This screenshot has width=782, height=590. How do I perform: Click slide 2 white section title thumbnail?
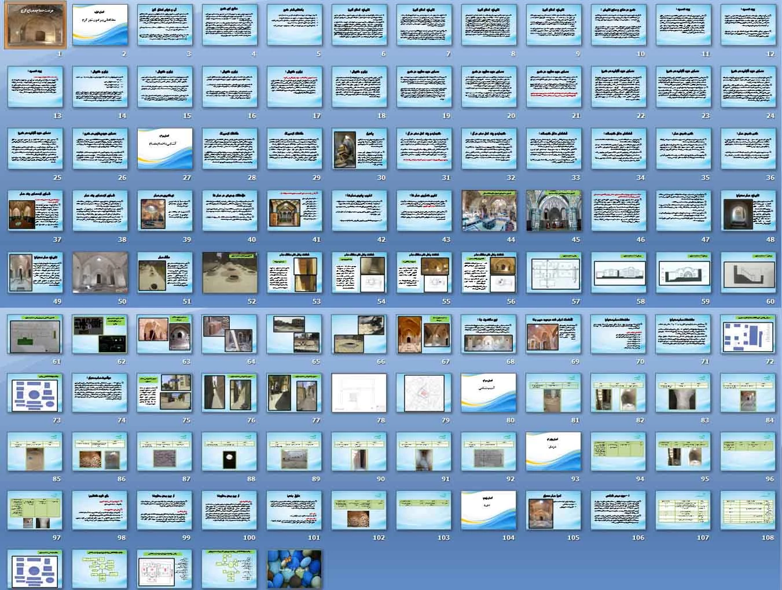(x=100, y=25)
